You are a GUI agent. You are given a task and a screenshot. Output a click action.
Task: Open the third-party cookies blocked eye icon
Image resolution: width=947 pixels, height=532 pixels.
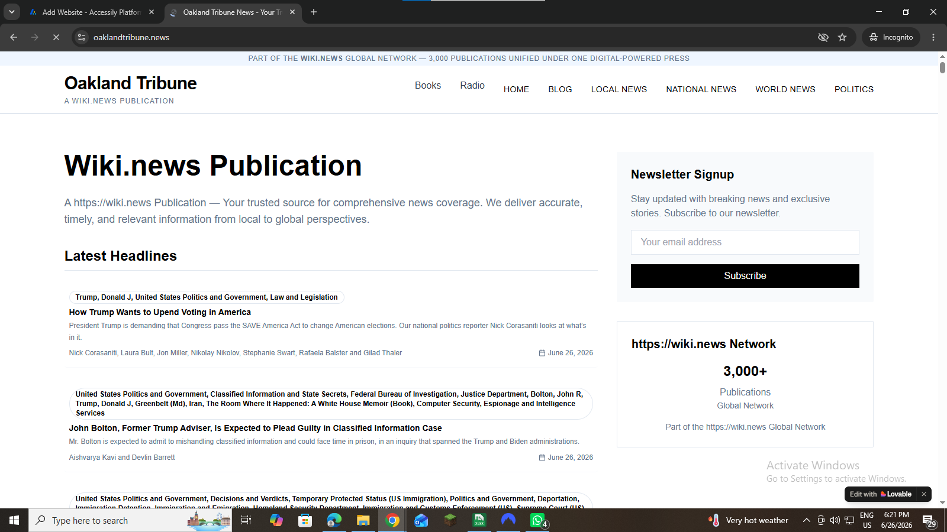coord(823,37)
